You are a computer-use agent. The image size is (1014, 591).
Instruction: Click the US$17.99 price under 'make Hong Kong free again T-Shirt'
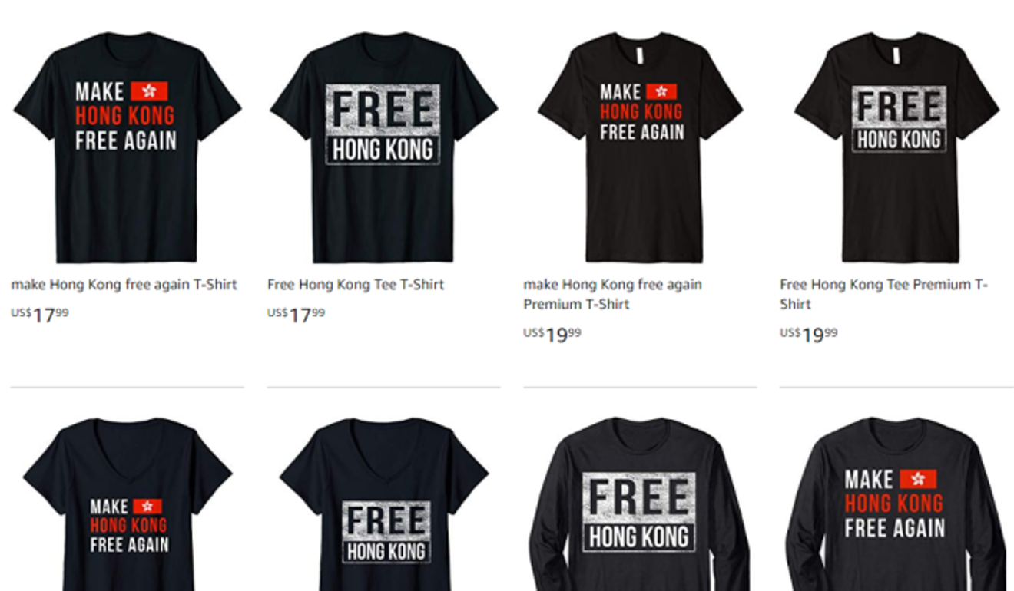click(40, 315)
